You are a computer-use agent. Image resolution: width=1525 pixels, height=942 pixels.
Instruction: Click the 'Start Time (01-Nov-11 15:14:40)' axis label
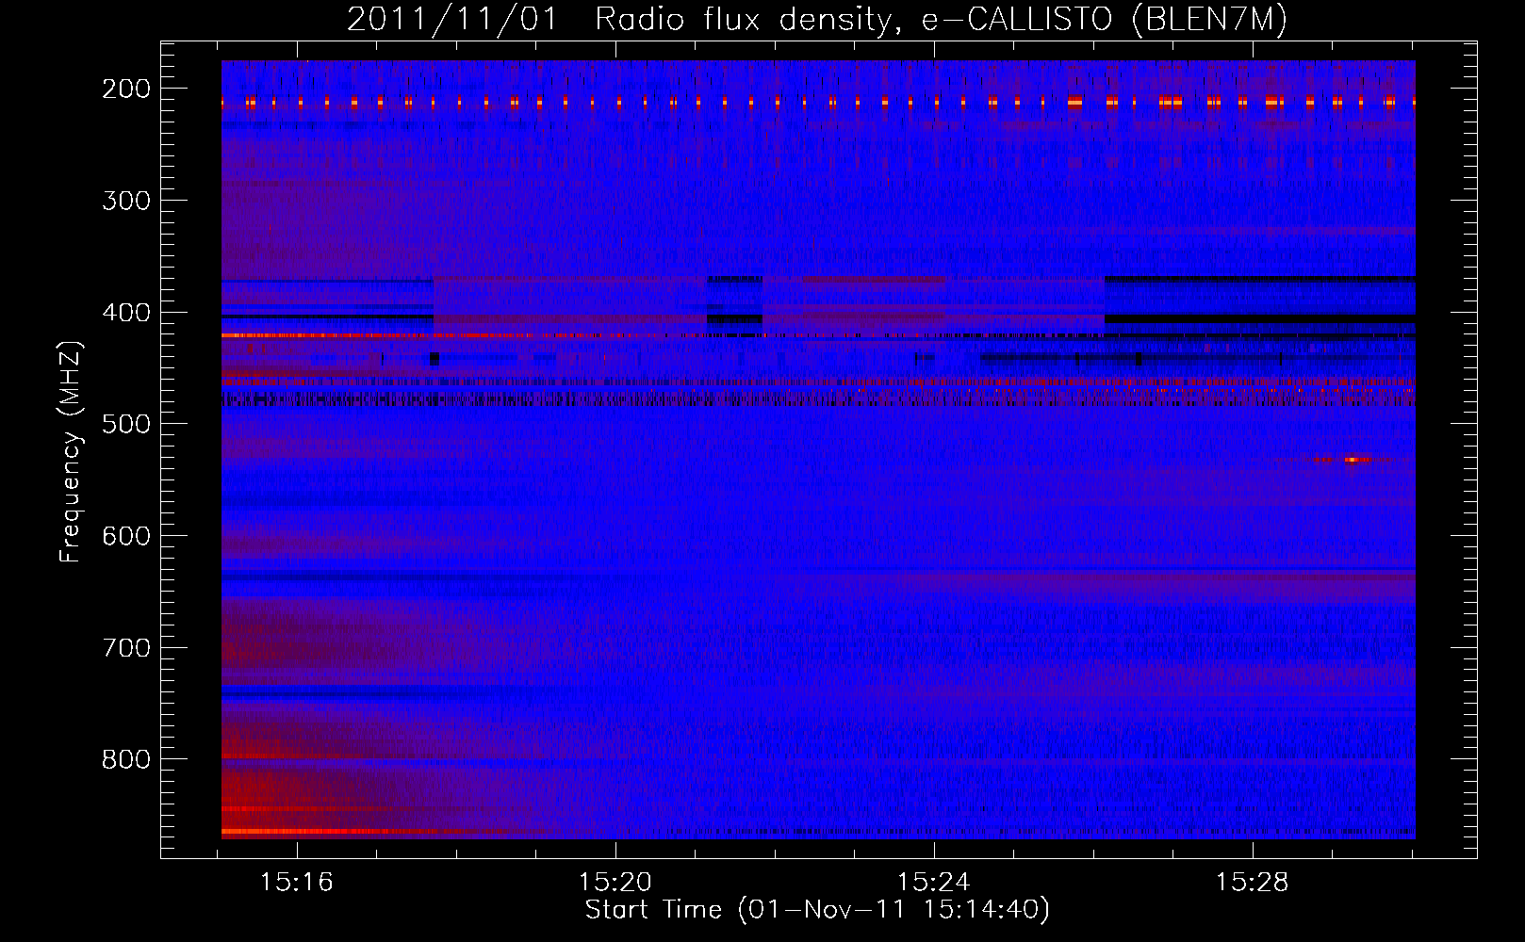pos(817,910)
